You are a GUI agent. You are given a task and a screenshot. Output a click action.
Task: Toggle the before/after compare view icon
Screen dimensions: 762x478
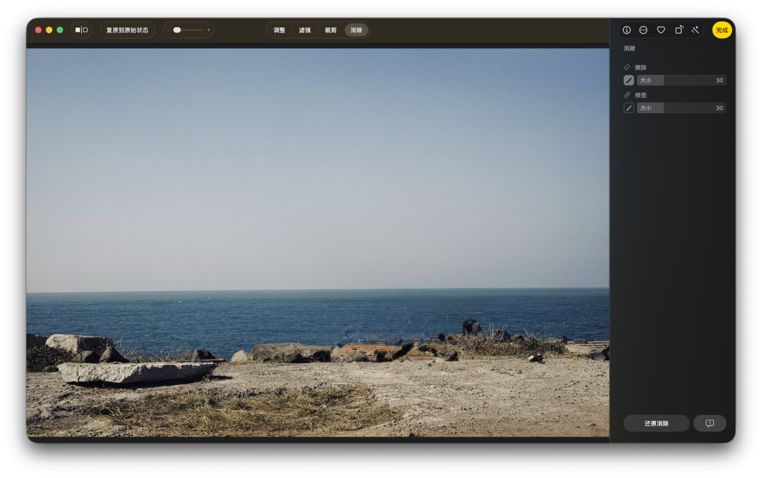click(x=82, y=30)
